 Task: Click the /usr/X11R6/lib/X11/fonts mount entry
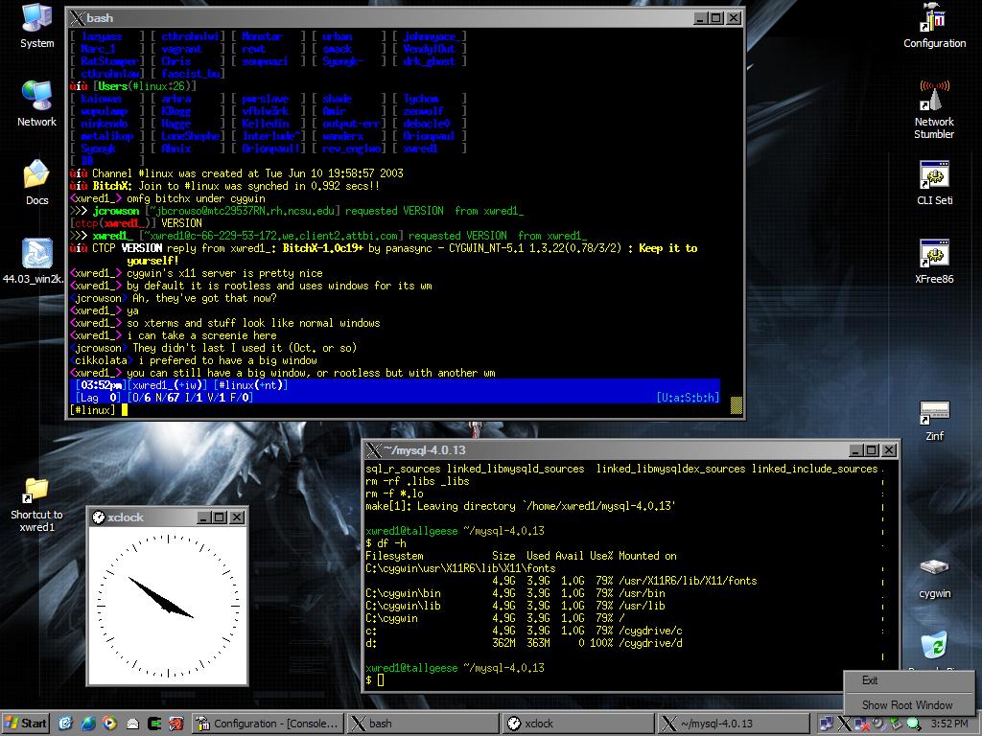687,581
